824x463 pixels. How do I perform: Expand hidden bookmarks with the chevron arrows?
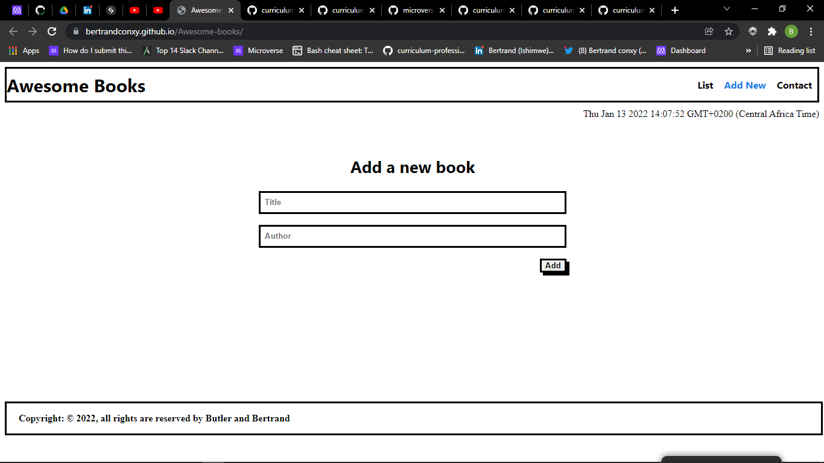(x=749, y=51)
